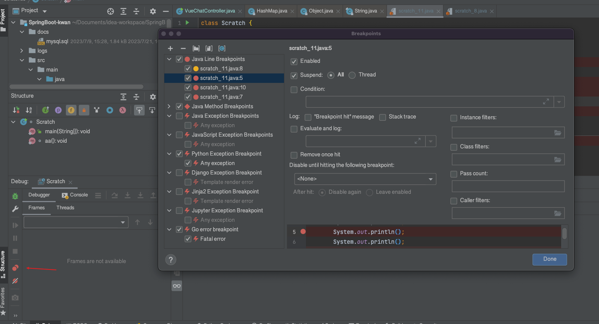The height and width of the screenshot is (324, 599).
Task: Sort Structure alphabetically icon
Action: click(x=29, y=110)
